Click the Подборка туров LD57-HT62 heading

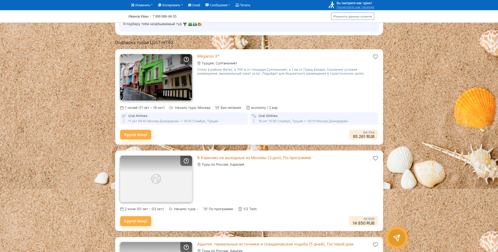click(144, 42)
